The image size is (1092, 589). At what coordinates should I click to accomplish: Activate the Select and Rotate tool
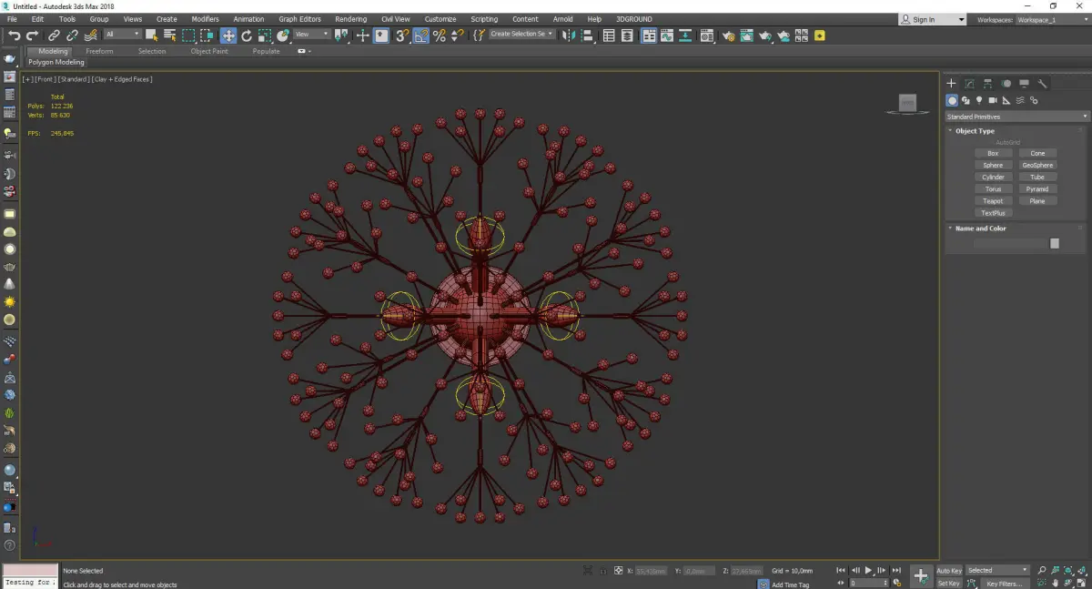point(247,36)
